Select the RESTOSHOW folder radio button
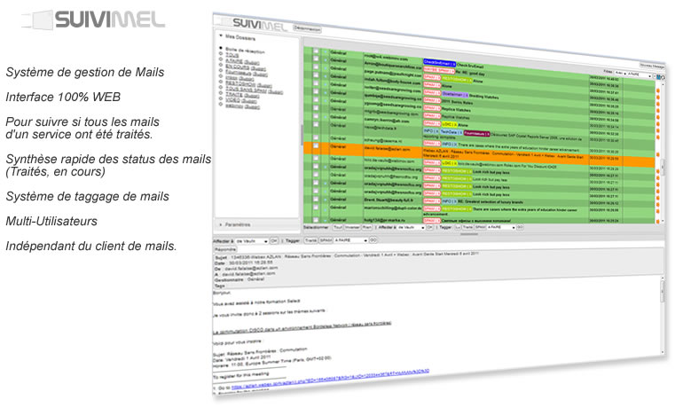The image size is (683, 408). pyautogui.click(x=221, y=82)
